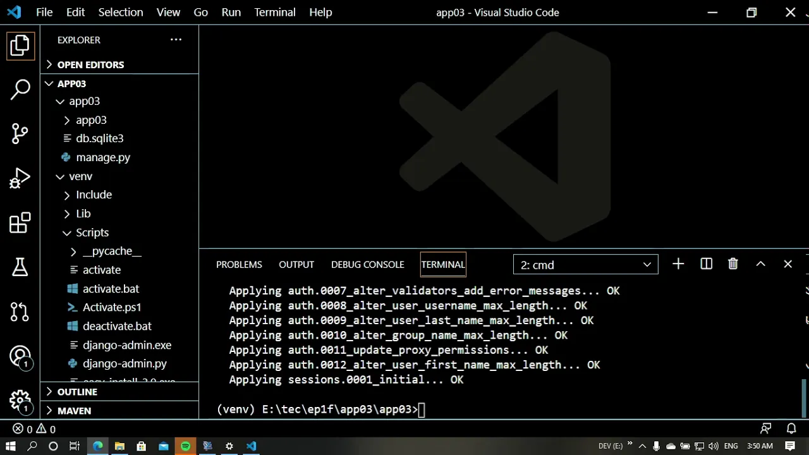Image resolution: width=809 pixels, height=455 pixels.
Task: Open the Windows Start menu
Action: (11, 446)
